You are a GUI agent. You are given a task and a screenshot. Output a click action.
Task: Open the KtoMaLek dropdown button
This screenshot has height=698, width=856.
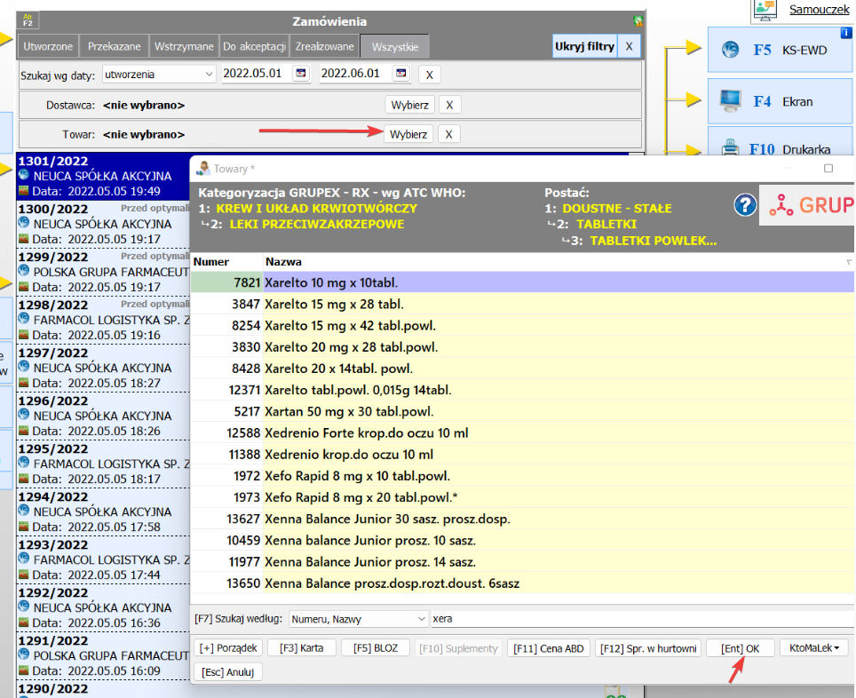(x=814, y=647)
